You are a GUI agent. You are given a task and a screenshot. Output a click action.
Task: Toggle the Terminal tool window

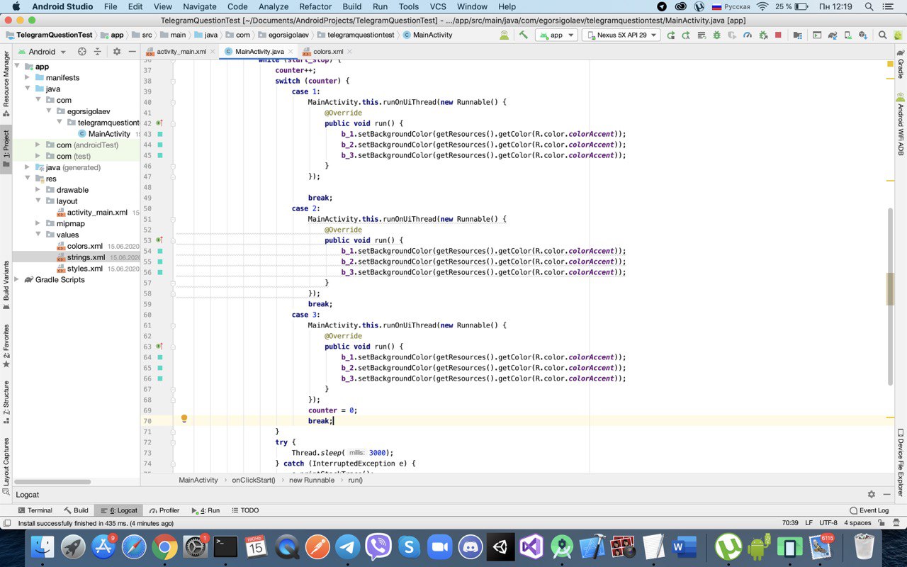coord(35,510)
